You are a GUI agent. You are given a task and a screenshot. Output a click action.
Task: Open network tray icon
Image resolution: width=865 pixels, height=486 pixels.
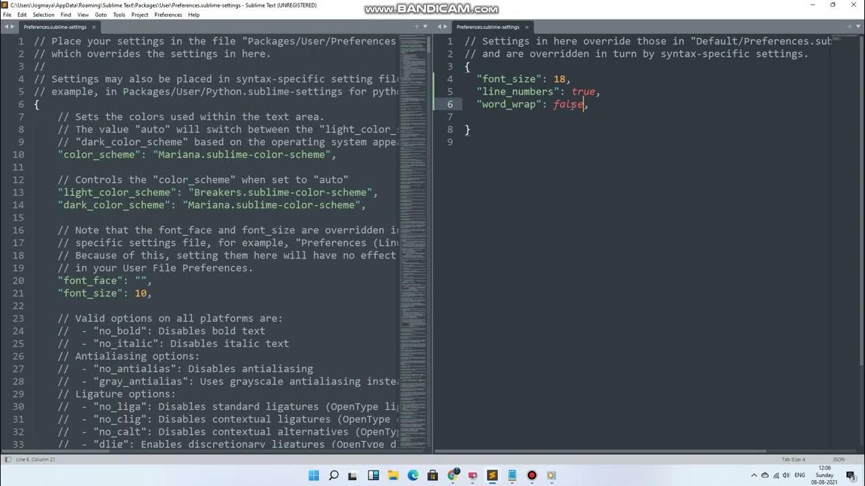[x=776, y=475]
